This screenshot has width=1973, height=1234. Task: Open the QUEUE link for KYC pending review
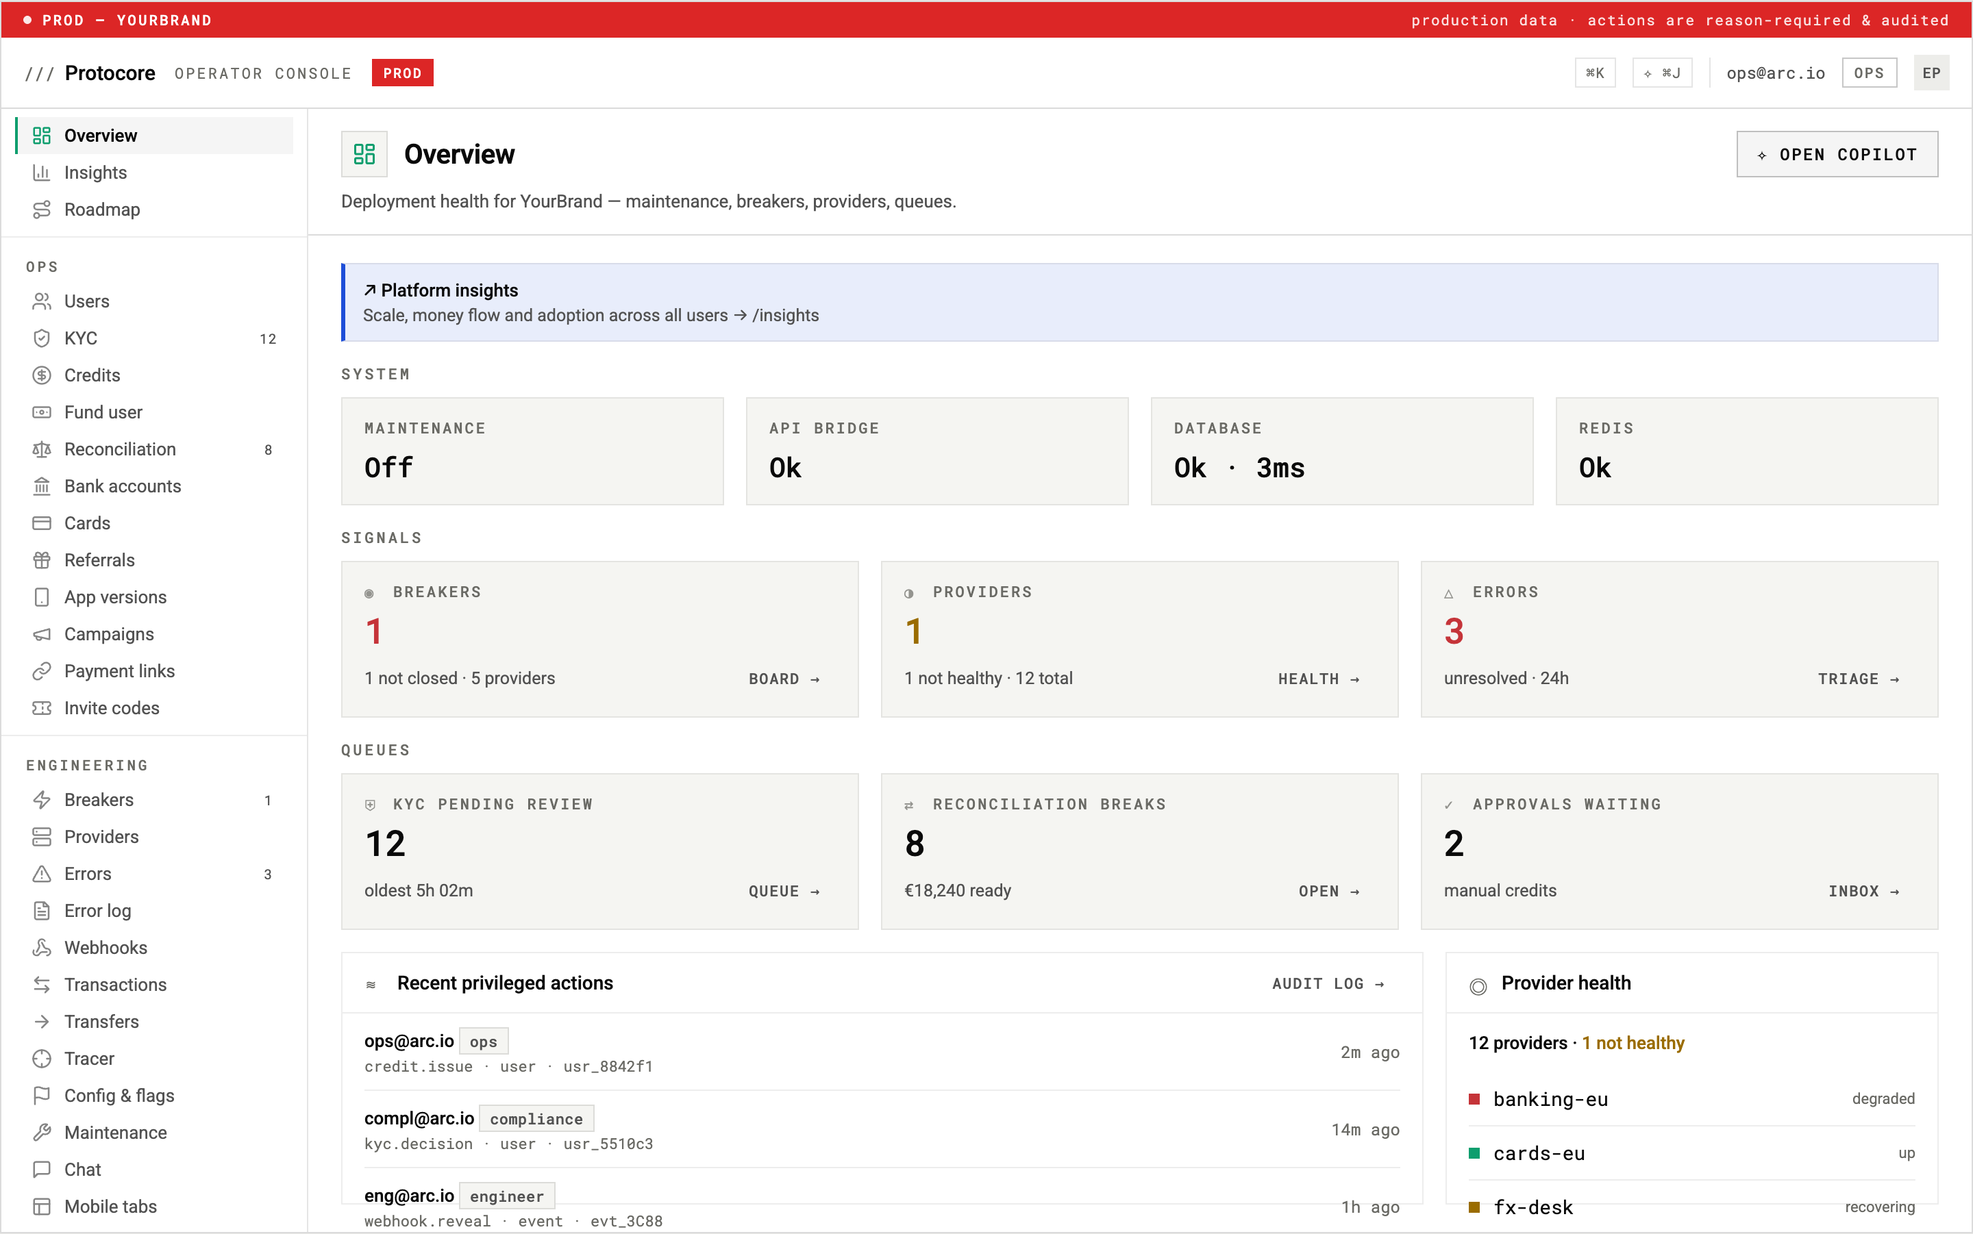pyautogui.click(x=784, y=891)
